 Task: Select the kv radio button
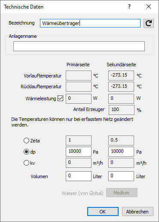[x=26, y=163]
